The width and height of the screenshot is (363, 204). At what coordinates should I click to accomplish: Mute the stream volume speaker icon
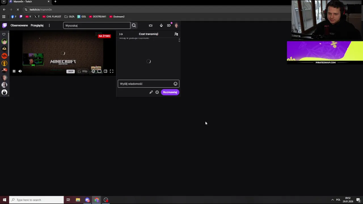(x=20, y=71)
